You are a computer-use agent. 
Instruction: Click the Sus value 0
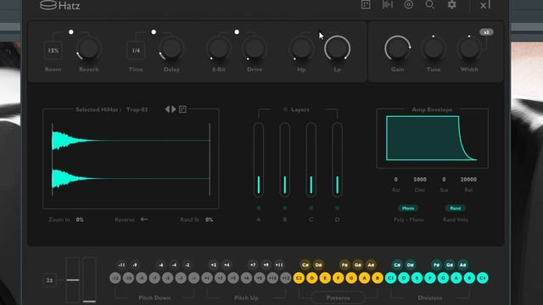point(444,179)
